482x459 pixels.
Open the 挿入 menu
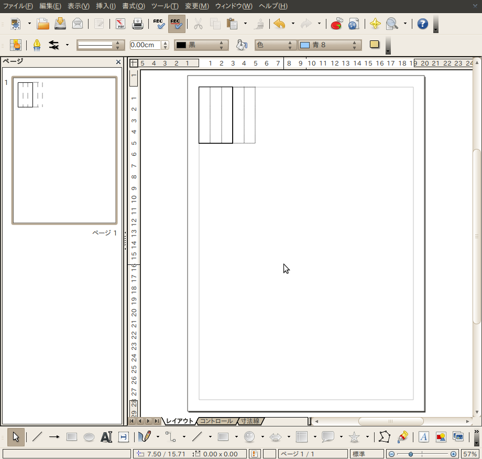click(106, 6)
